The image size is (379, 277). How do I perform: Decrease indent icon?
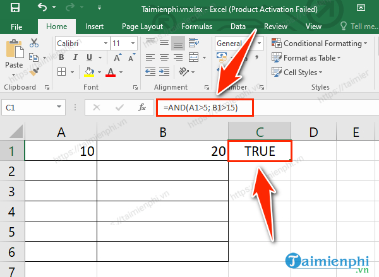point(150,72)
